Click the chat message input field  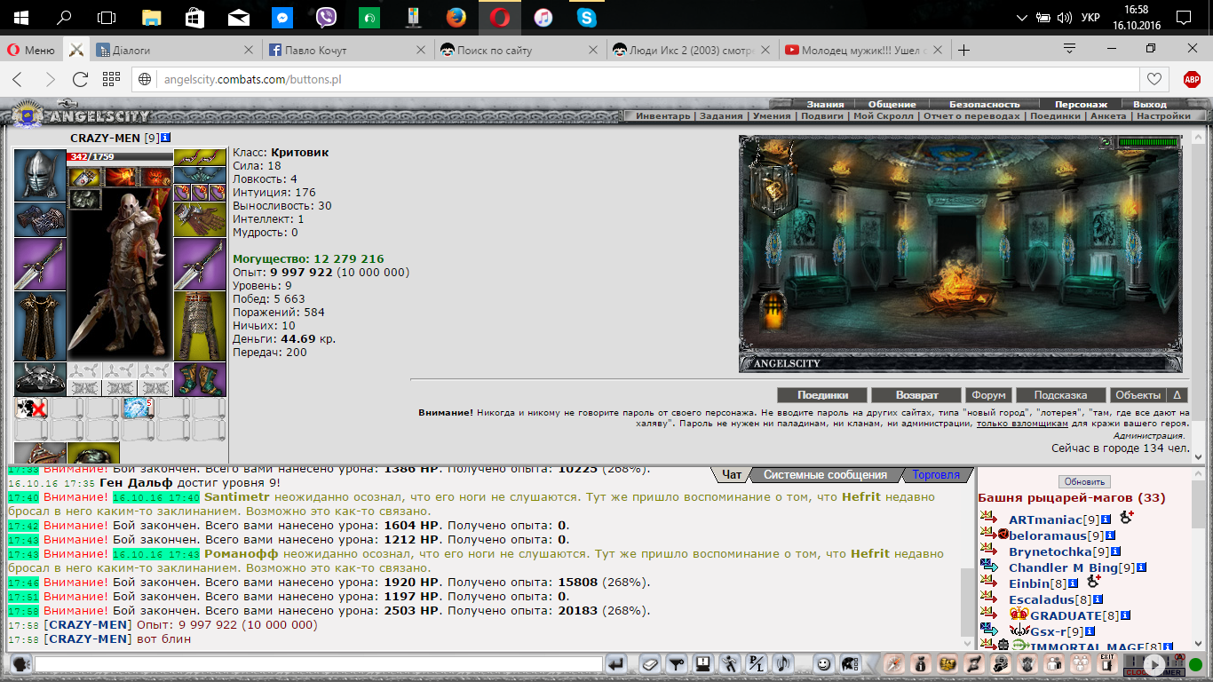coord(319,663)
